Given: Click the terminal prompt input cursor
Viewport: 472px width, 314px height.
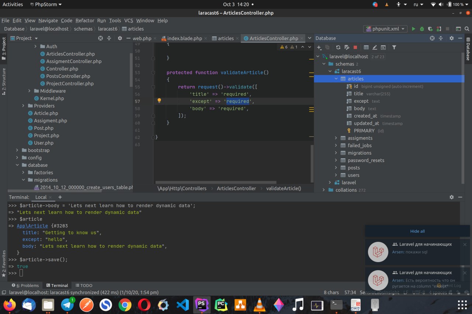Looking at the screenshot, I should pyautogui.click(x=21, y=273).
